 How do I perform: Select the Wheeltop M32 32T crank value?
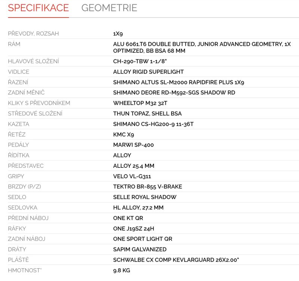[140, 103]
